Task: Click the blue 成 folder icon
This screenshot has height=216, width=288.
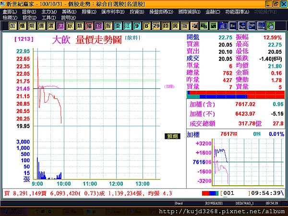Action: point(223,26)
